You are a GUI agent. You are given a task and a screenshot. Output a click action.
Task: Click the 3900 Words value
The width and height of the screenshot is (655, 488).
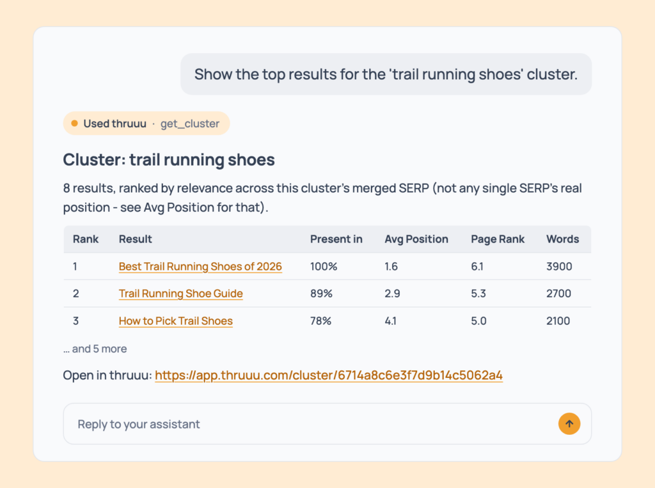pyautogui.click(x=559, y=266)
